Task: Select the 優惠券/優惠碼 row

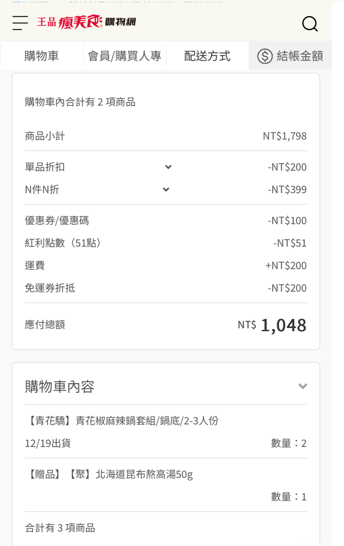Action: [57, 221]
